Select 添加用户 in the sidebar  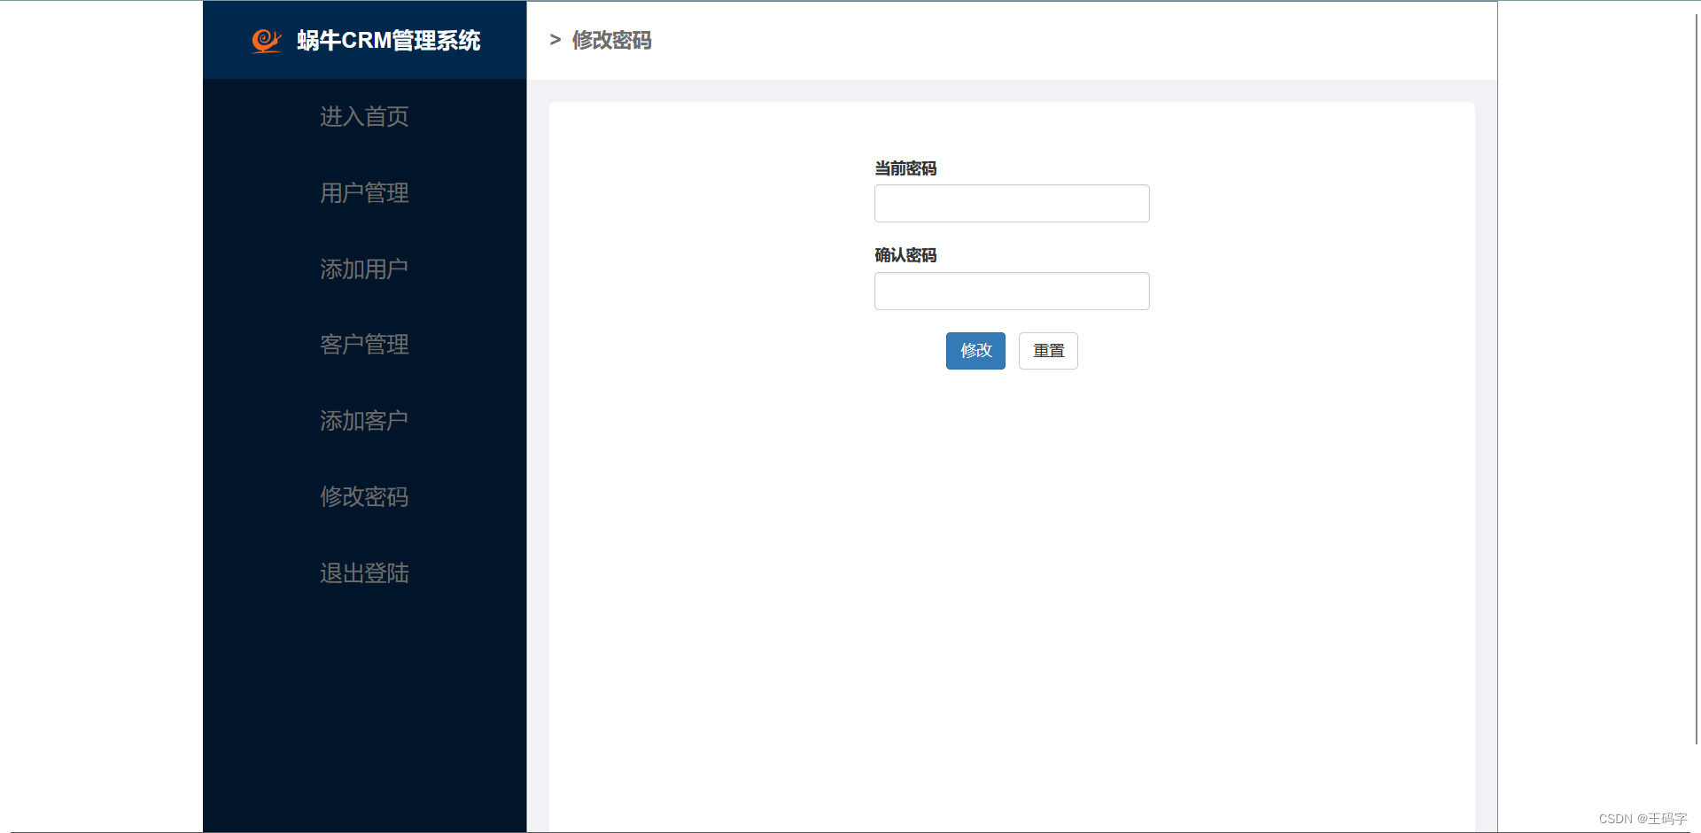coord(364,269)
